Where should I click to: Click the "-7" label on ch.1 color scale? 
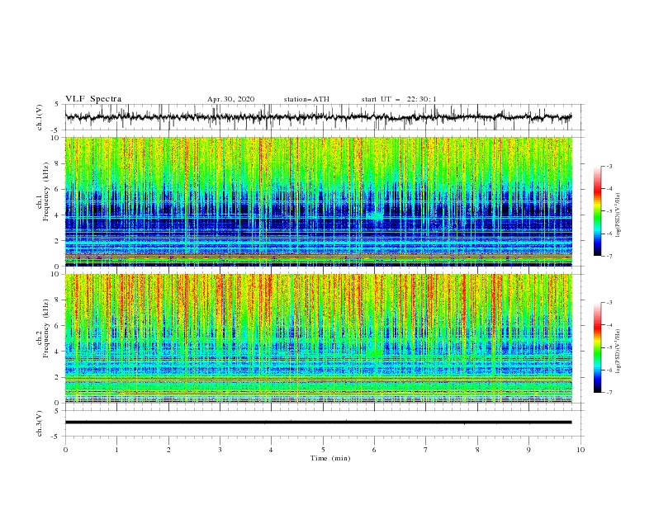(609, 256)
